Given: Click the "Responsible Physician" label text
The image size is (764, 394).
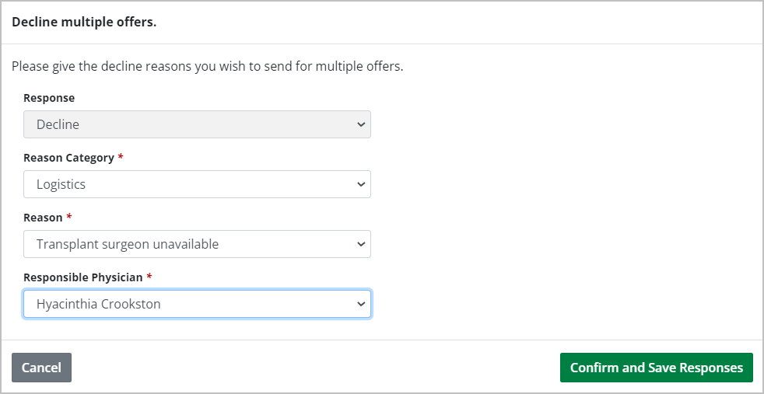Looking at the screenshot, I should pyautogui.click(x=83, y=277).
